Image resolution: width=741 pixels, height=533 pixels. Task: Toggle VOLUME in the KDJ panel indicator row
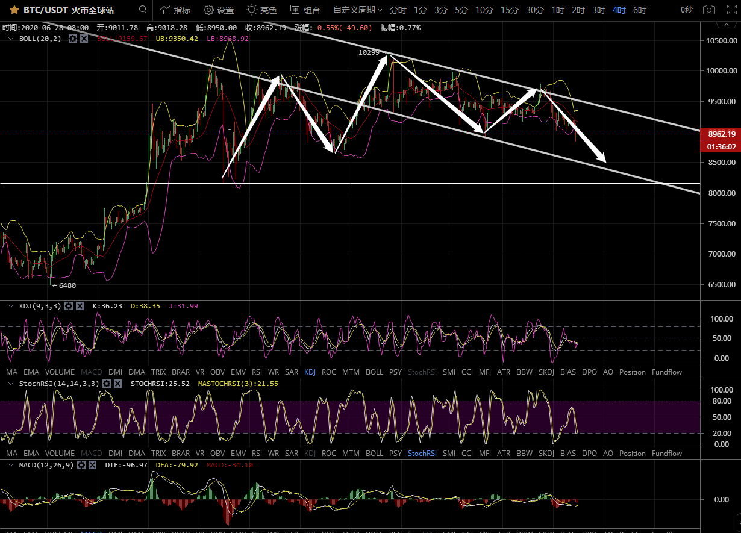click(60, 372)
